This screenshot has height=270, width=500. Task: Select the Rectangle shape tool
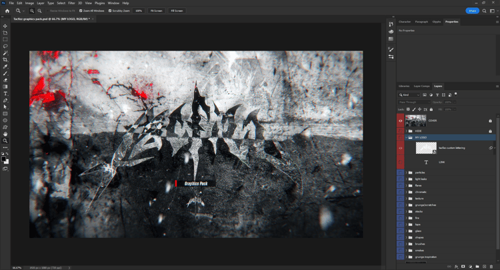click(5, 114)
